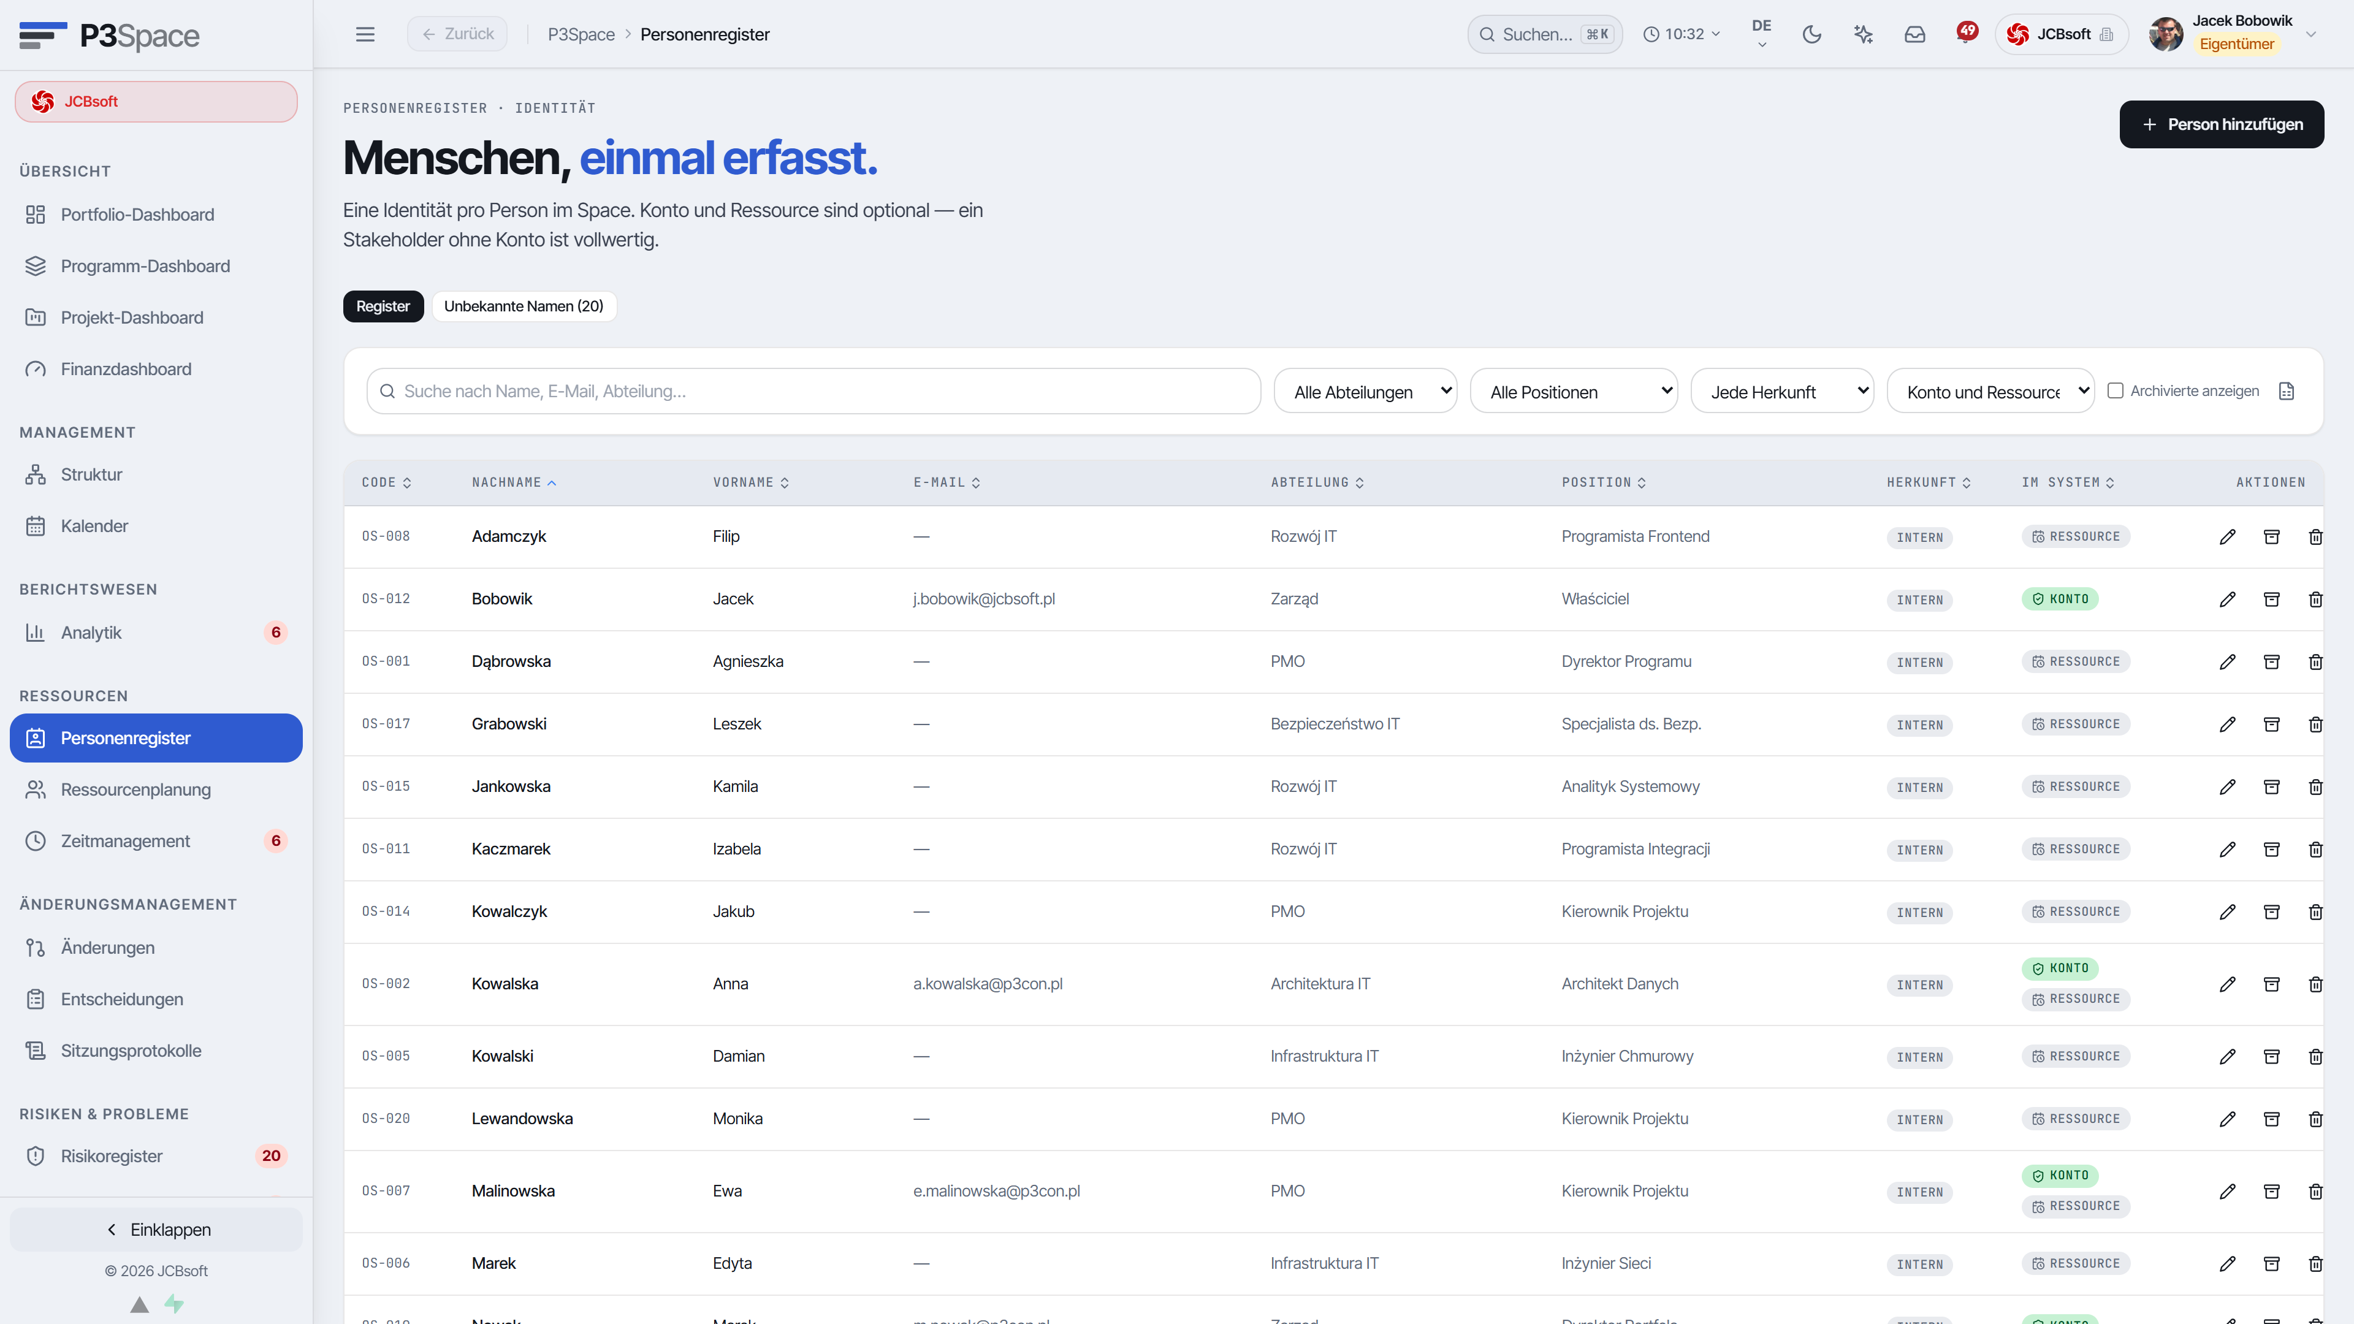
Task: Delete the Dąbrowska row with trash icon
Action: [x=2315, y=661]
